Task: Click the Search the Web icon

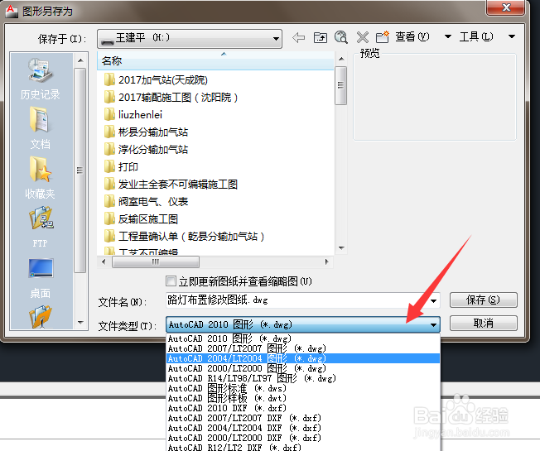Action: pos(341,37)
